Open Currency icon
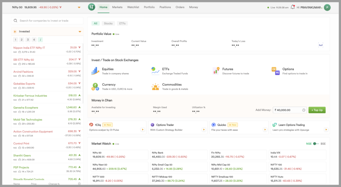Screen dimensions: 341x187 point(95,87)
